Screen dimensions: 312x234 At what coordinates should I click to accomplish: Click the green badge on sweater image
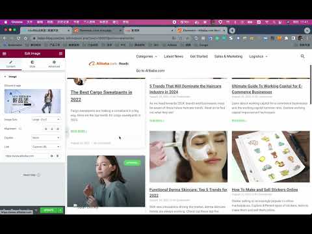tap(132, 163)
